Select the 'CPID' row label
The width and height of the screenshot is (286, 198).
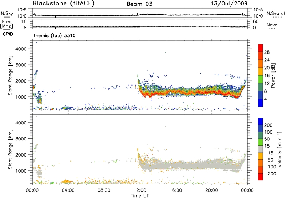8,34
